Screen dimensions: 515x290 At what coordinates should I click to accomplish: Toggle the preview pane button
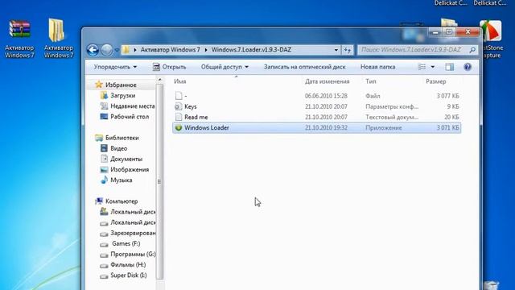449,67
